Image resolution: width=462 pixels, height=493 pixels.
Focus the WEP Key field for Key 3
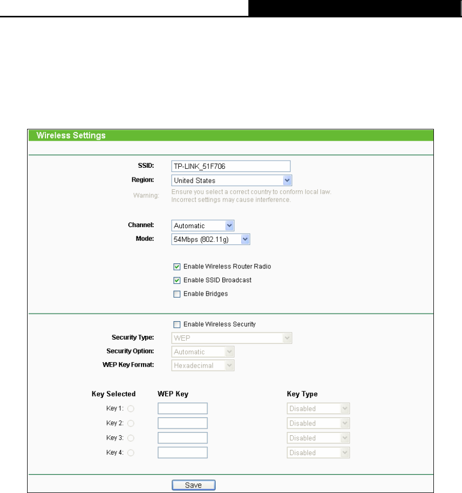pos(182,438)
